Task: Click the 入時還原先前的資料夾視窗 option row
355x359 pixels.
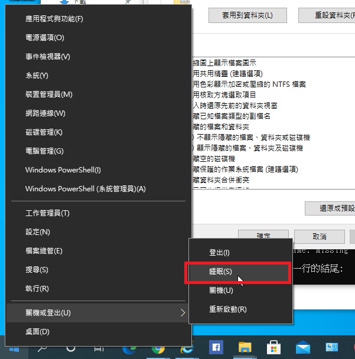Action: point(235,106)
